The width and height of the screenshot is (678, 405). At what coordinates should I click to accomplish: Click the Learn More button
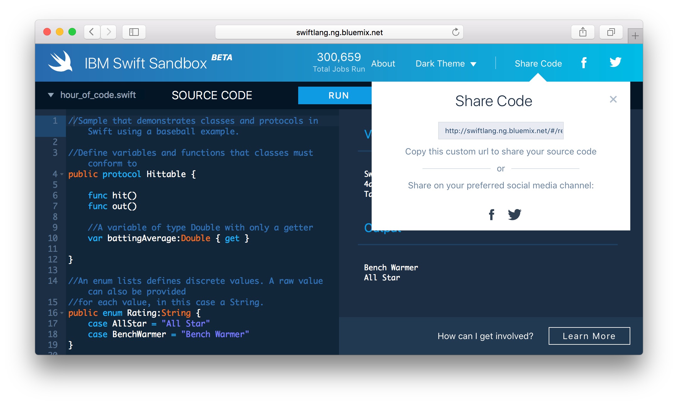[589, 336]
